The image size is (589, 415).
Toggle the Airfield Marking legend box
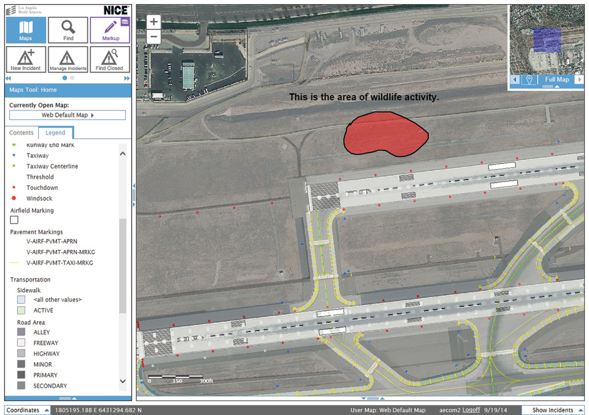[14, 219]
